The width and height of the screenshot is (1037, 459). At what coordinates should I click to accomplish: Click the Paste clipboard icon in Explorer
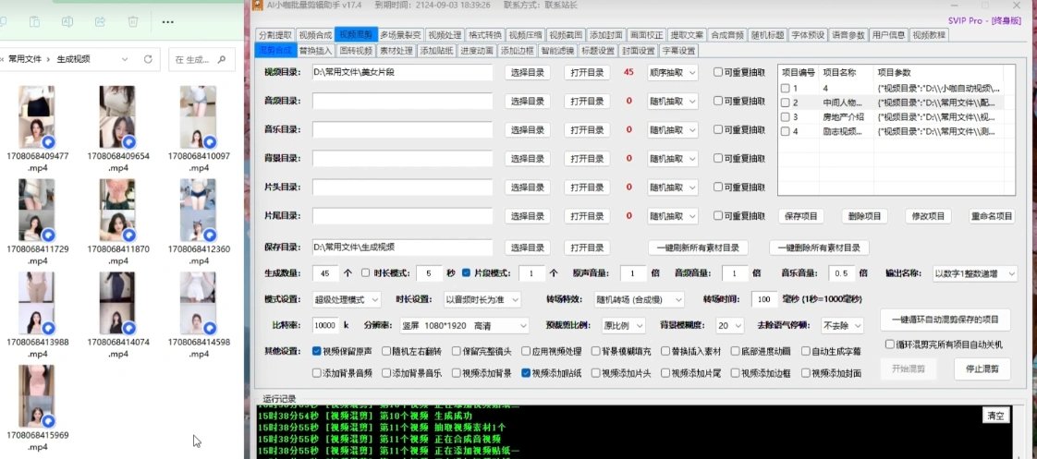(x=34, y=21)
